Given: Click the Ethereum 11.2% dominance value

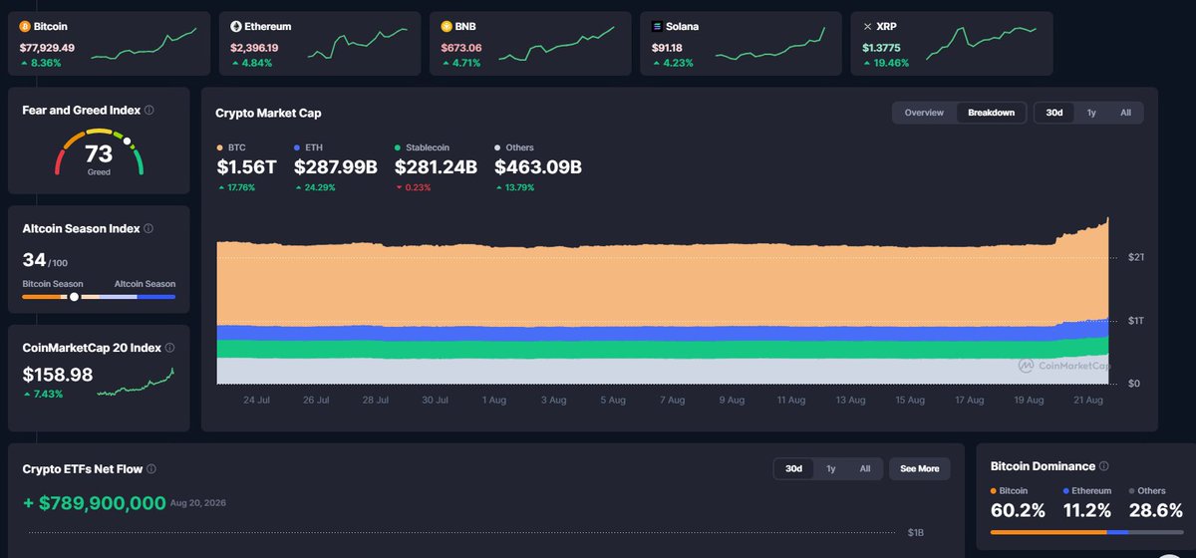Looking at the screenshot, I should 1086,510.
